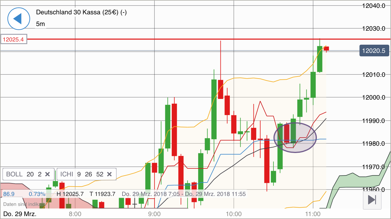Screen dimensions: 391x219
Task: Change the 5m timeframe setting
Action: 40,24
